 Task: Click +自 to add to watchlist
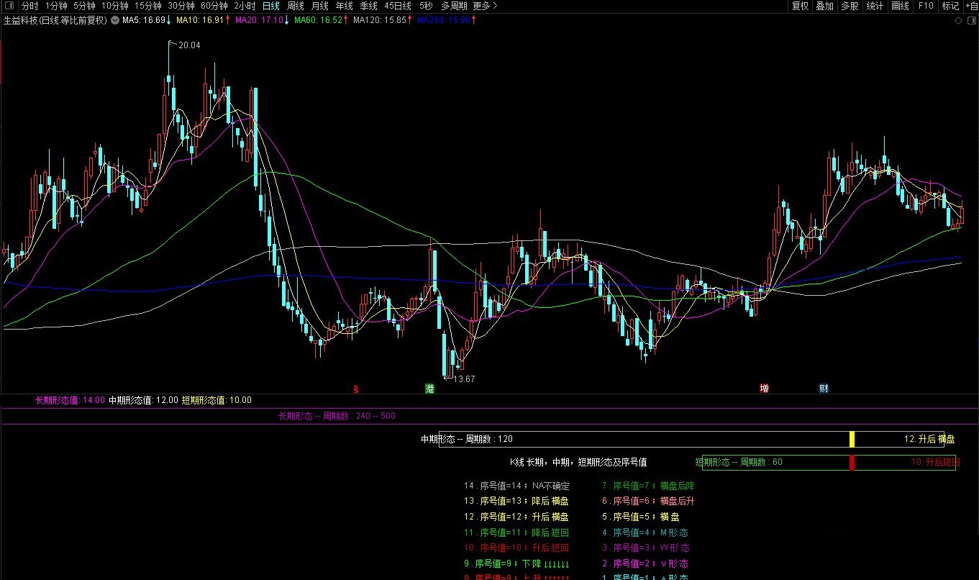[971, 6]
